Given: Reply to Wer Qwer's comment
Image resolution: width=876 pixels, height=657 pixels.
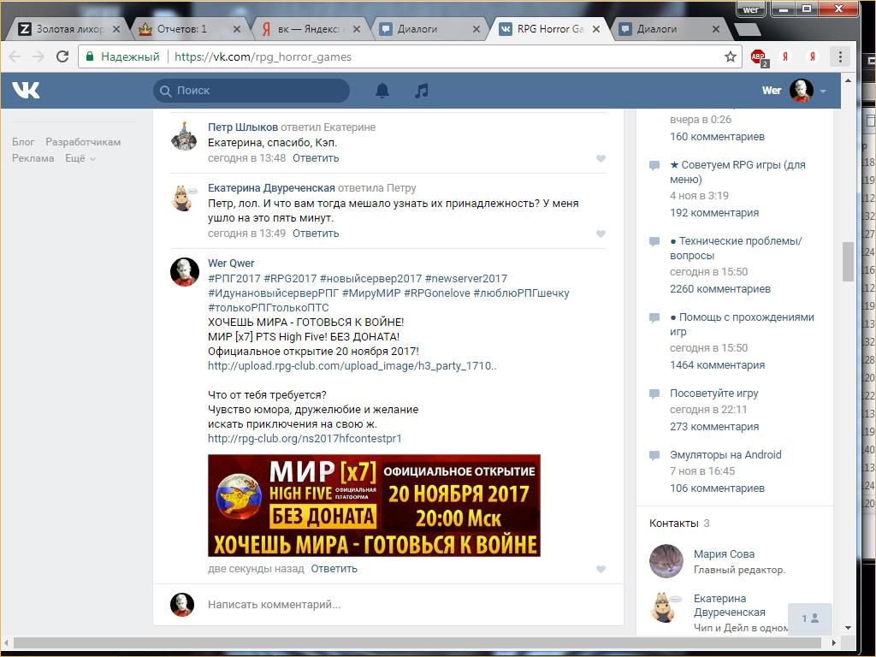Looking at the screenshot, I should 334,569.
